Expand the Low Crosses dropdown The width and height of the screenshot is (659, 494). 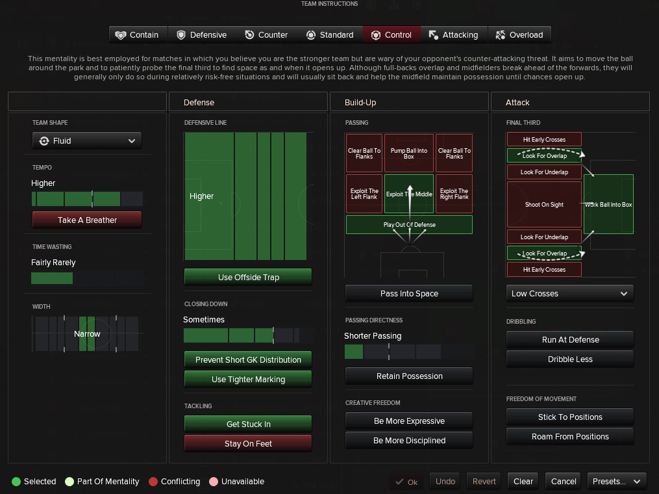pos(569,294)
